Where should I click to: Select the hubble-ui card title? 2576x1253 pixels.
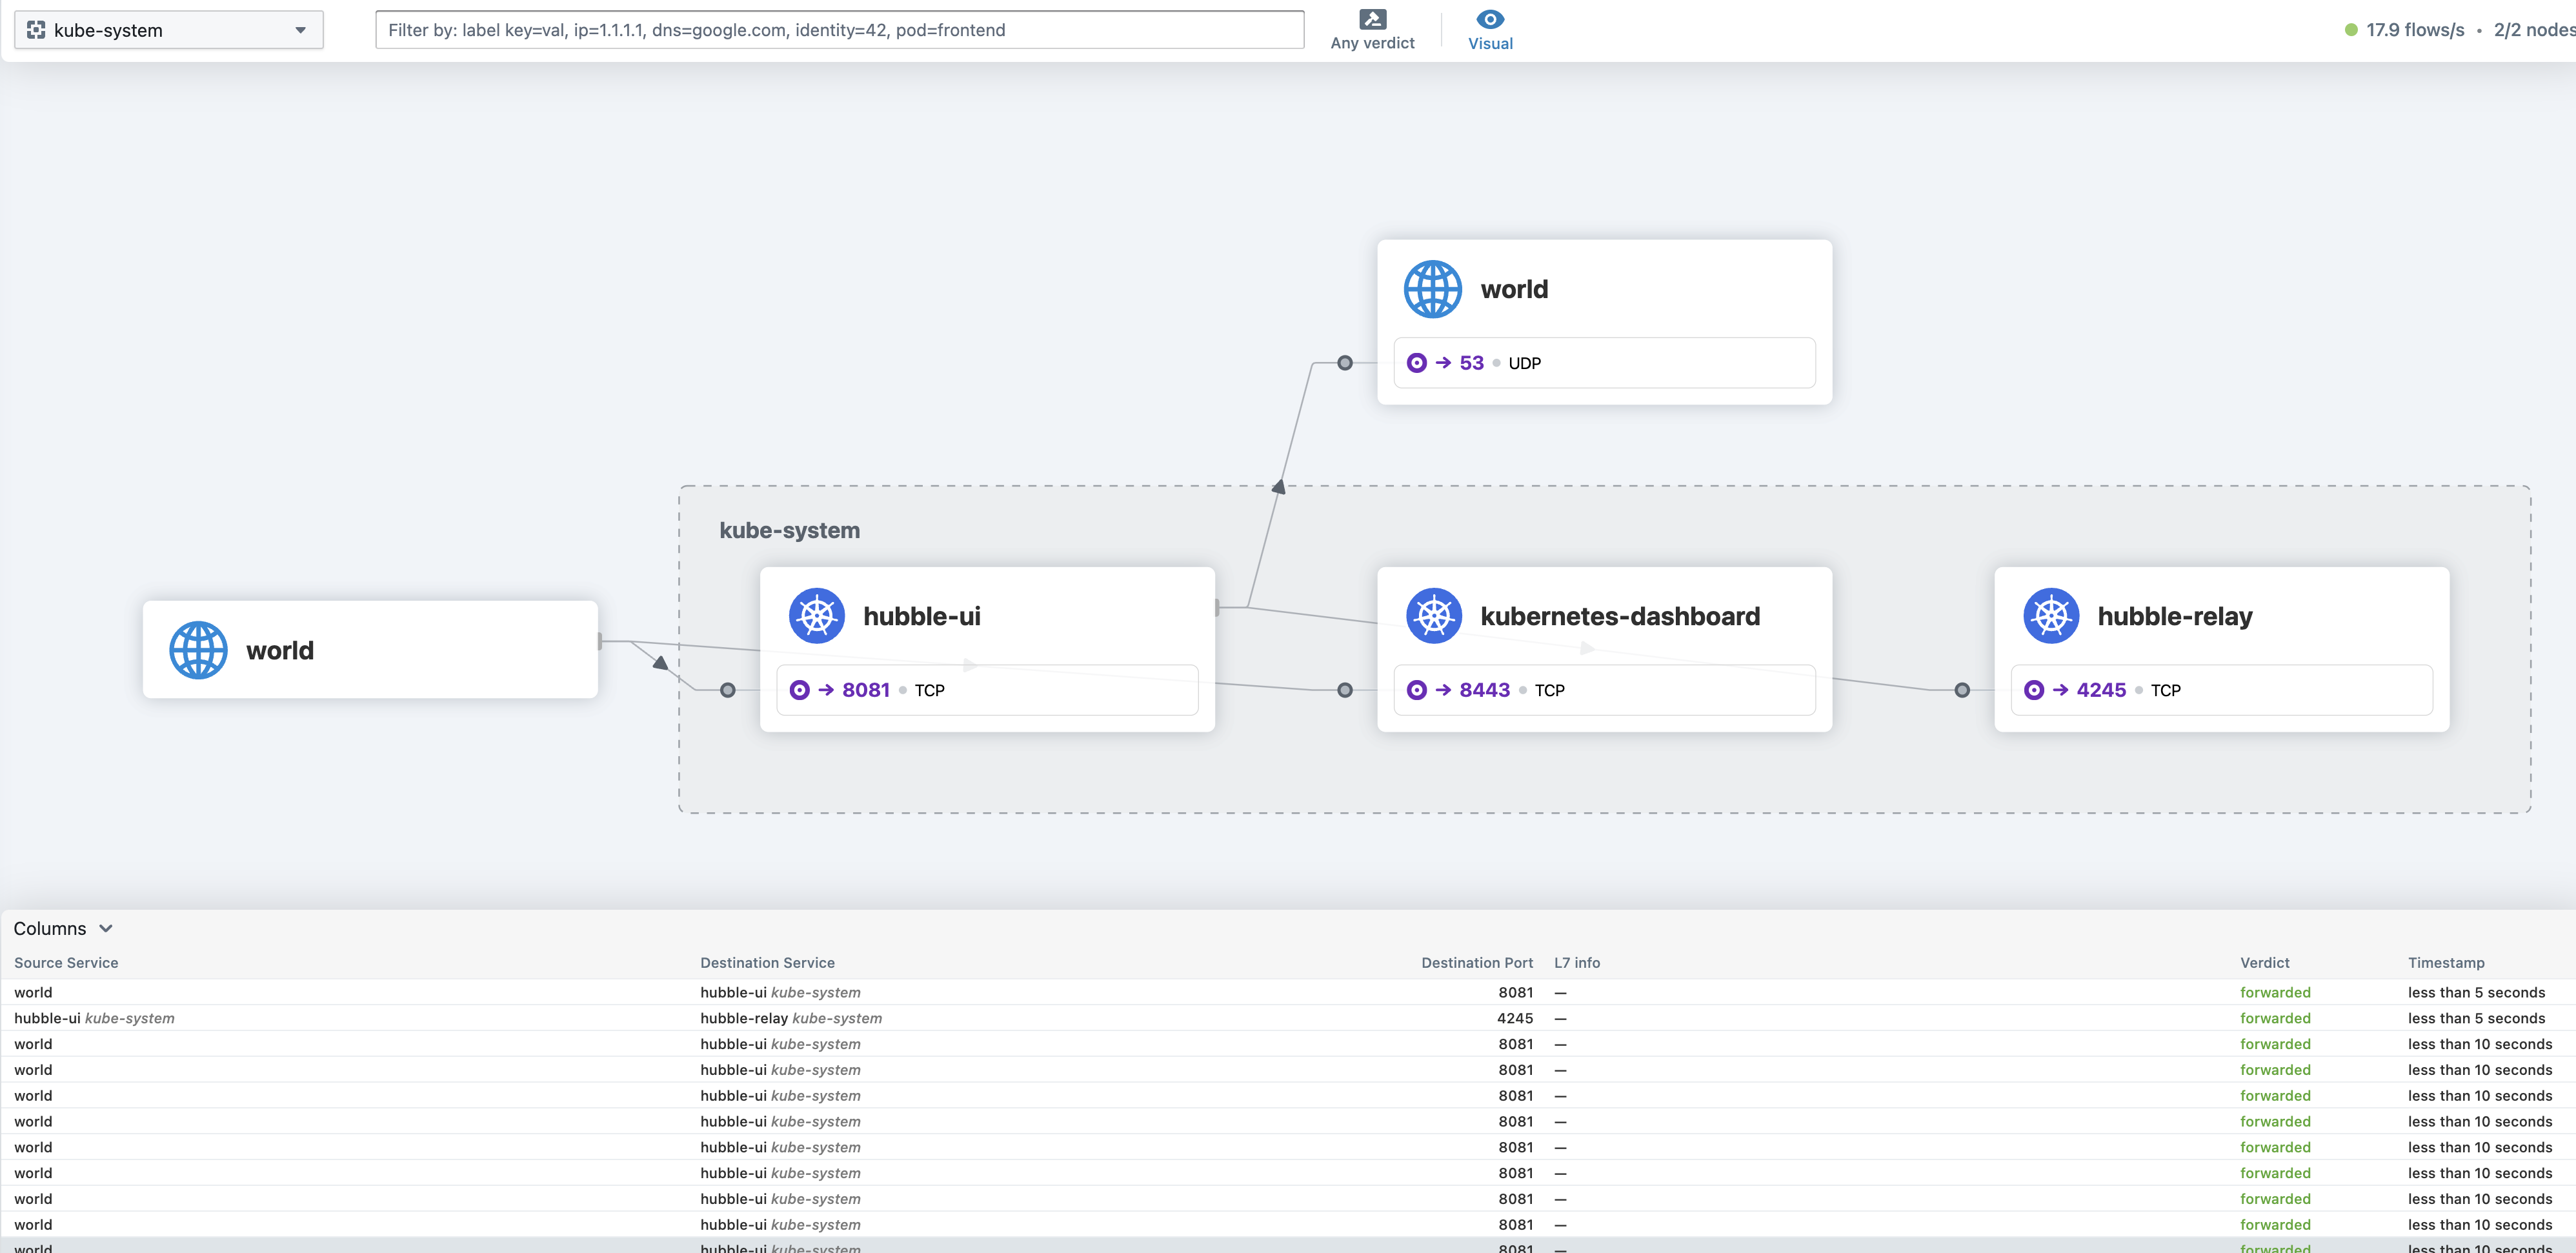(921, 616)
